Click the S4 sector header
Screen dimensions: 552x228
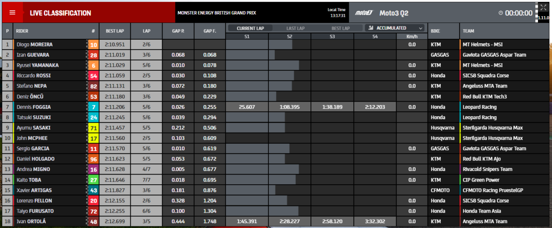pos(375,36)
